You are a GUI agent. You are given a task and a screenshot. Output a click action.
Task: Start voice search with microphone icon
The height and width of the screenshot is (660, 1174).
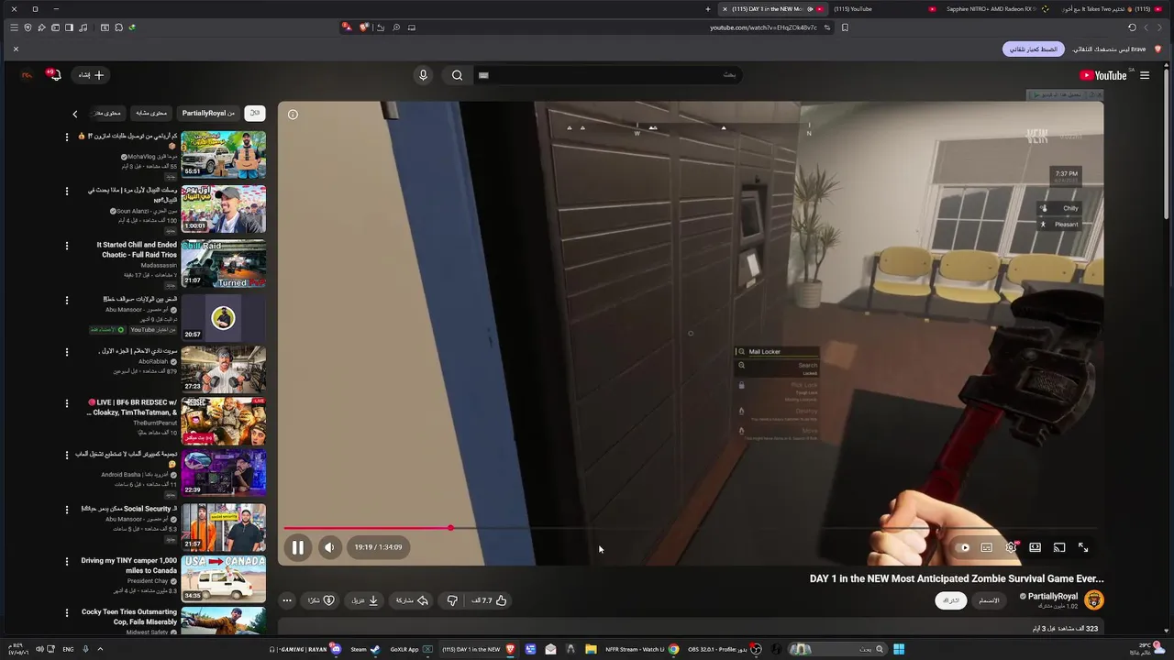point(423,75)
